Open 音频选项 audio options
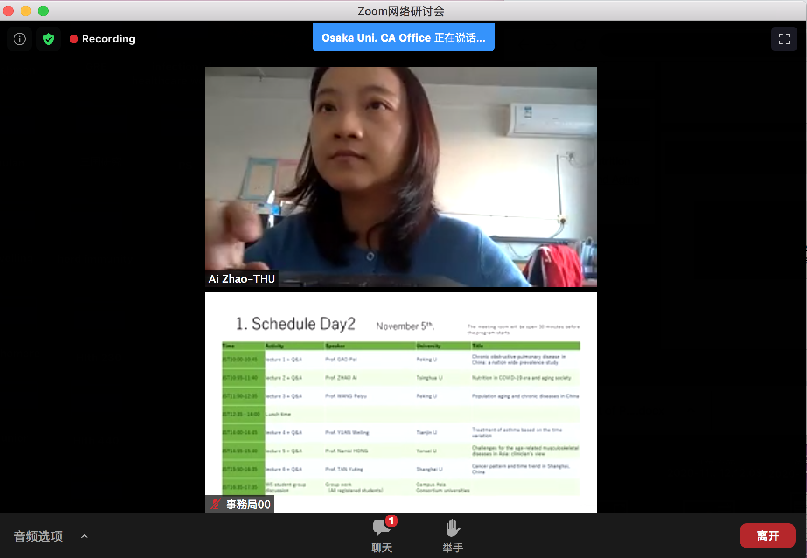807x558 pixels. tap(38, 536)
